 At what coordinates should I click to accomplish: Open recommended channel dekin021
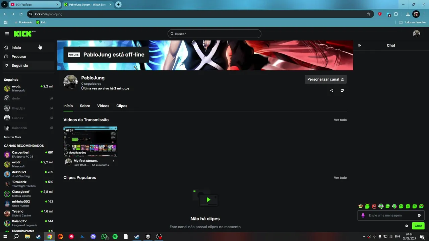pyautogui.click(x=29, y=174)
